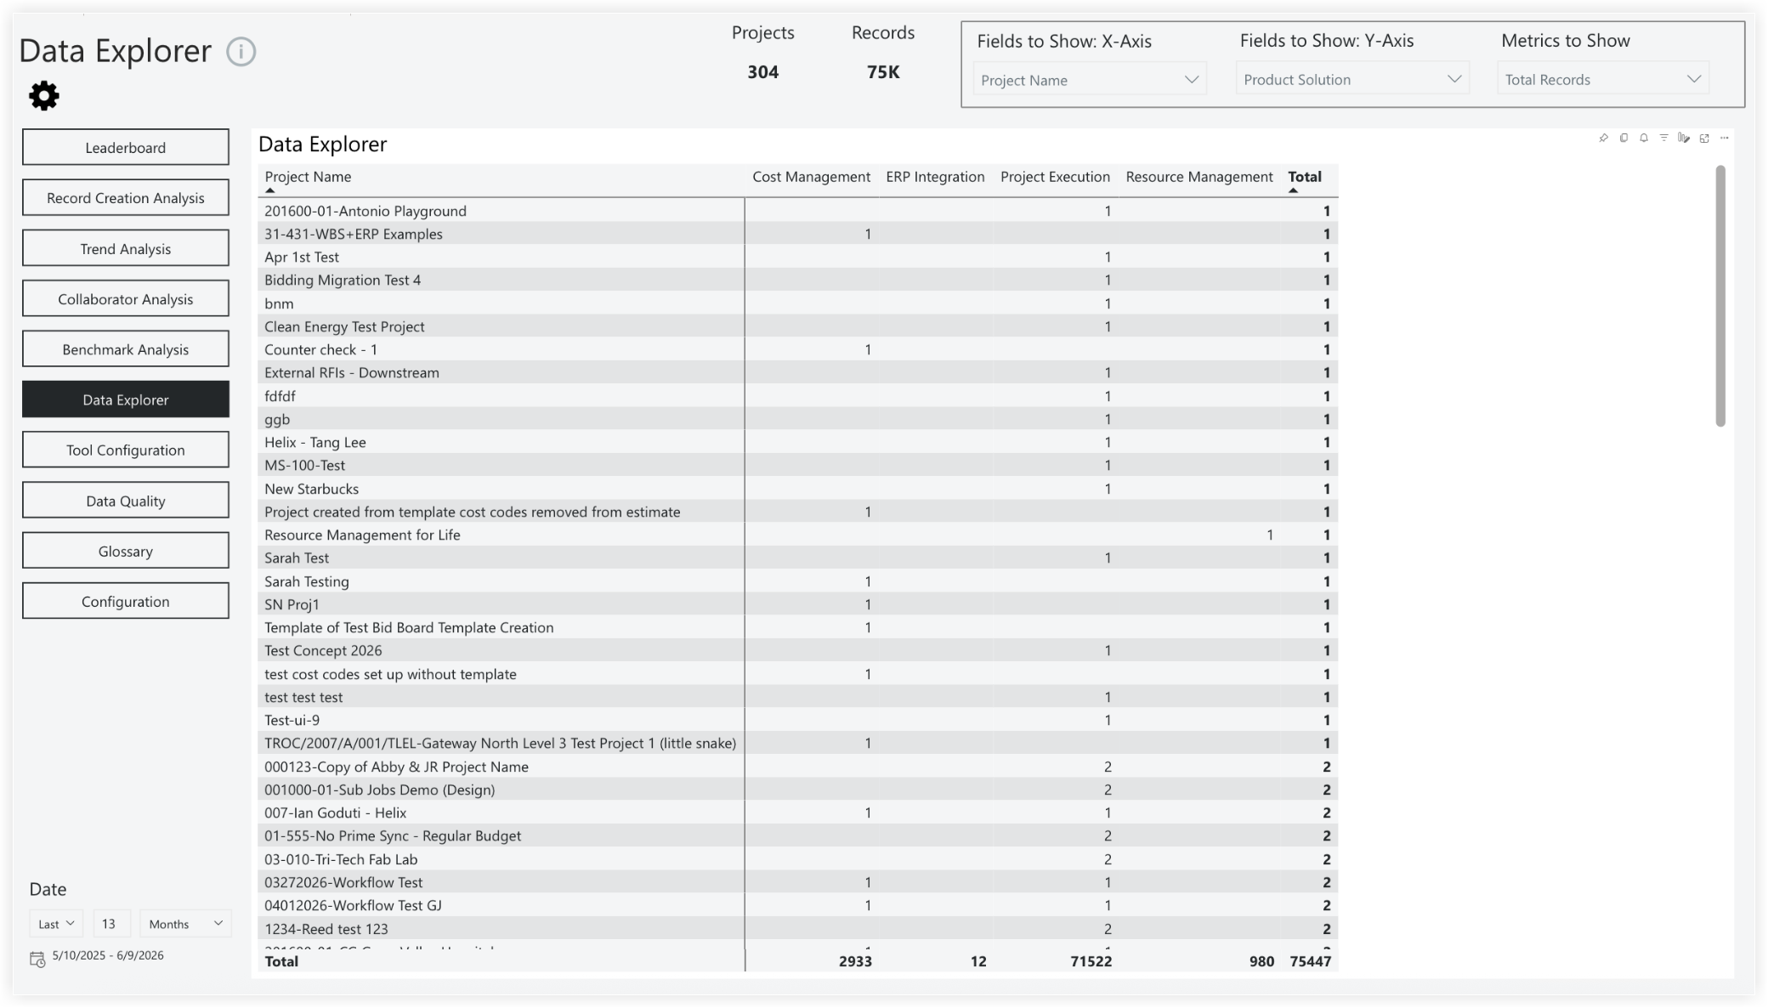The image size is (1768, 1008).
Task: Select row 'Test-ui-9'
Action: pos(797,720)
